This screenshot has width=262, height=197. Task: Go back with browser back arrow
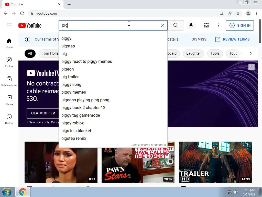(6, 13)
